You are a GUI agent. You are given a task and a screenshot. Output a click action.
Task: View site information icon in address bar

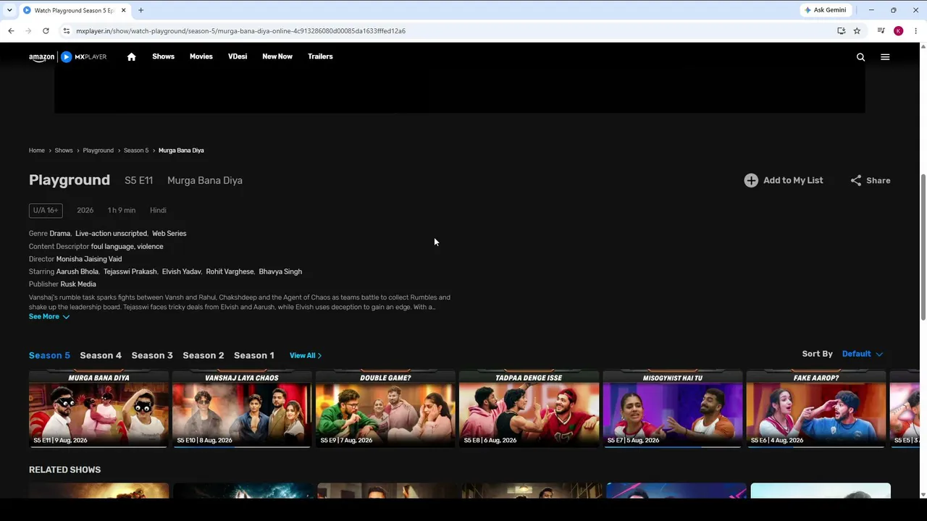66,31
